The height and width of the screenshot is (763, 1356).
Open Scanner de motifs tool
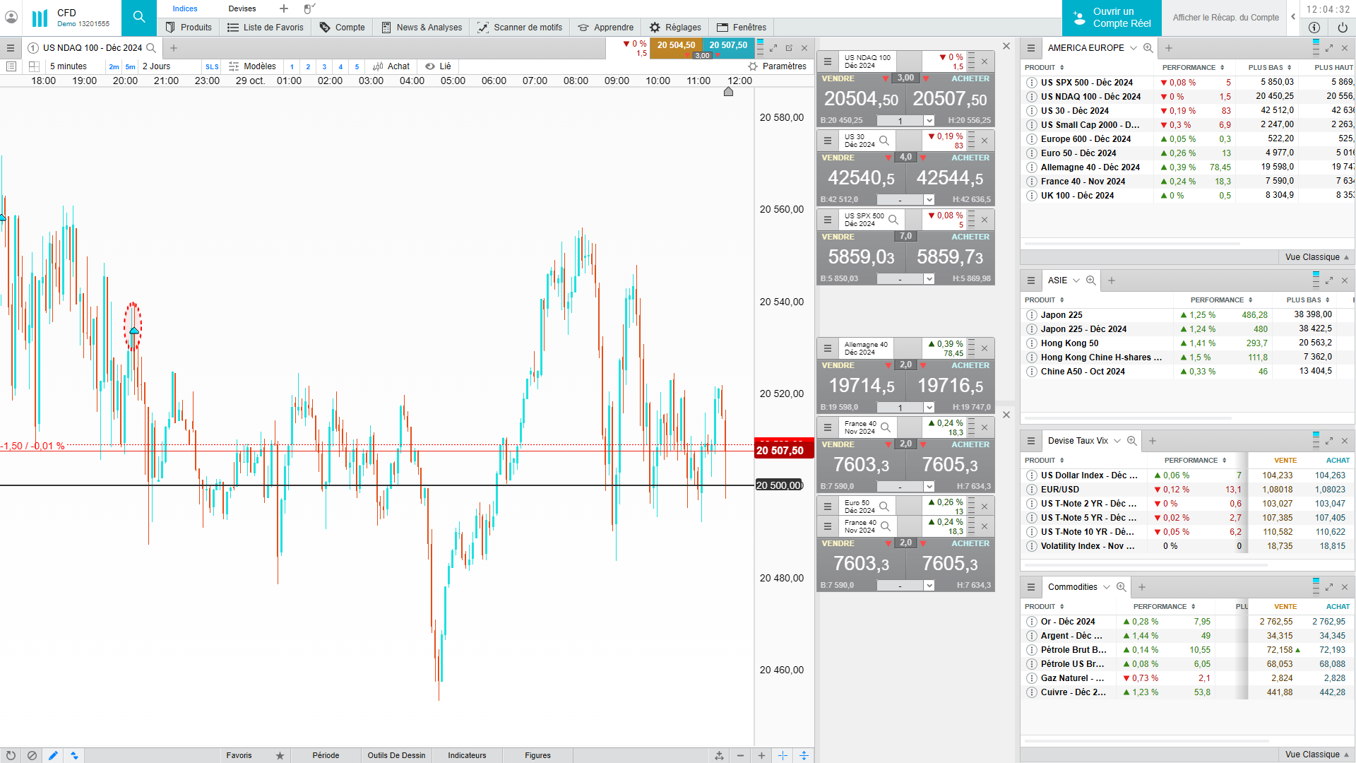[x=520, y=28]
